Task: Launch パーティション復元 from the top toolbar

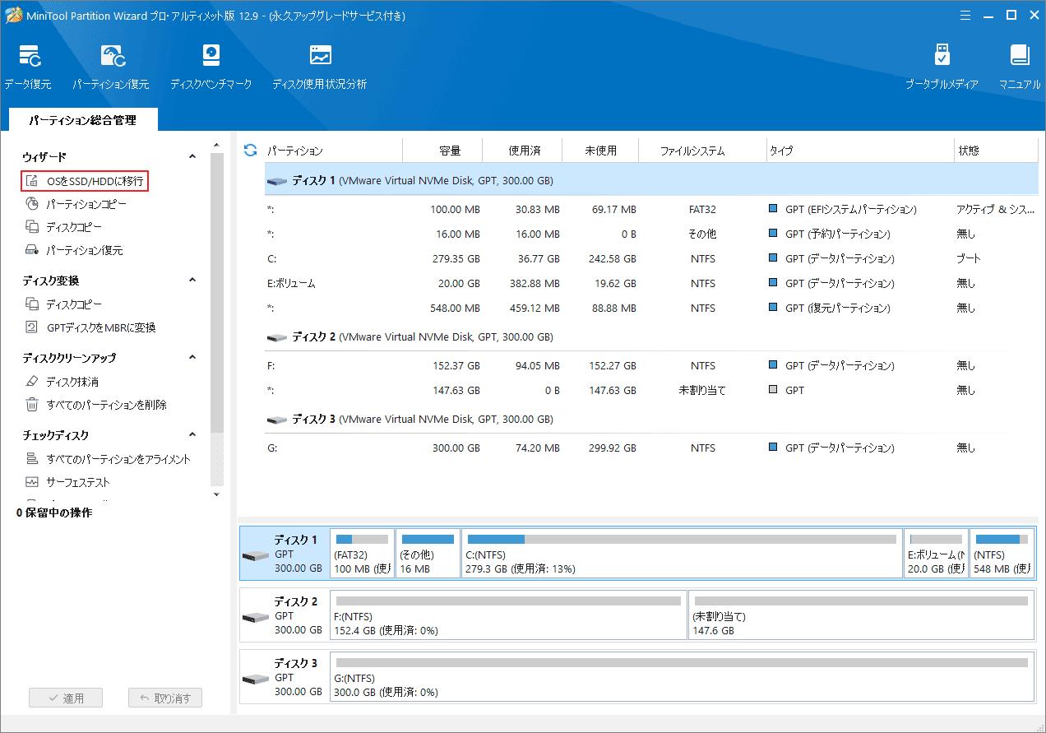Action: (112, 64)
